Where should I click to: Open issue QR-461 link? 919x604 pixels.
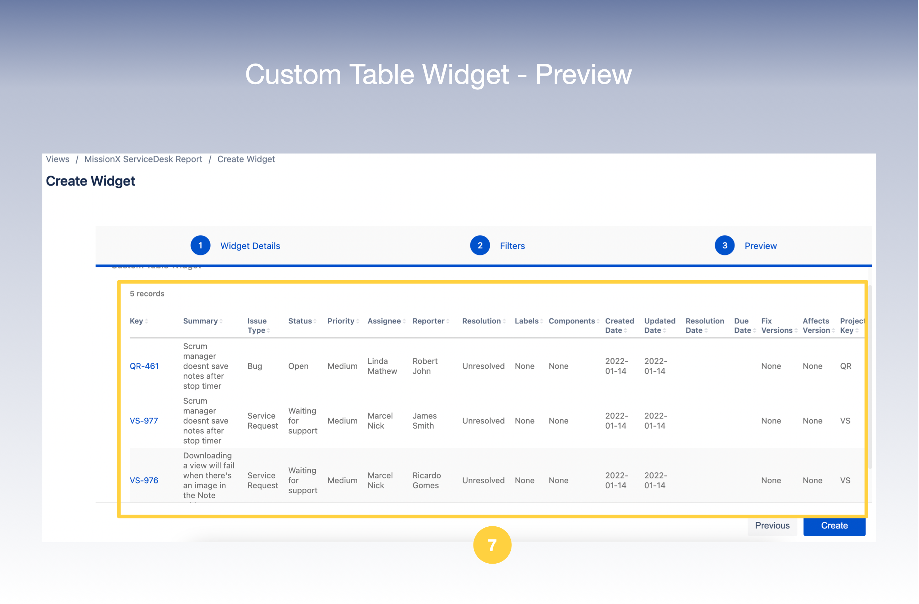144,366
